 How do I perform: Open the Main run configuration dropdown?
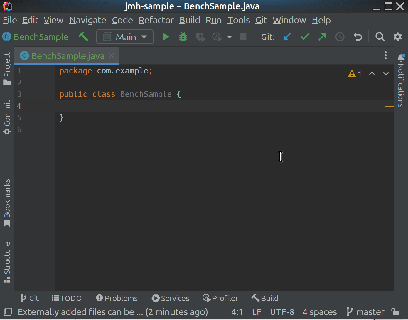[x=125, y=37]
